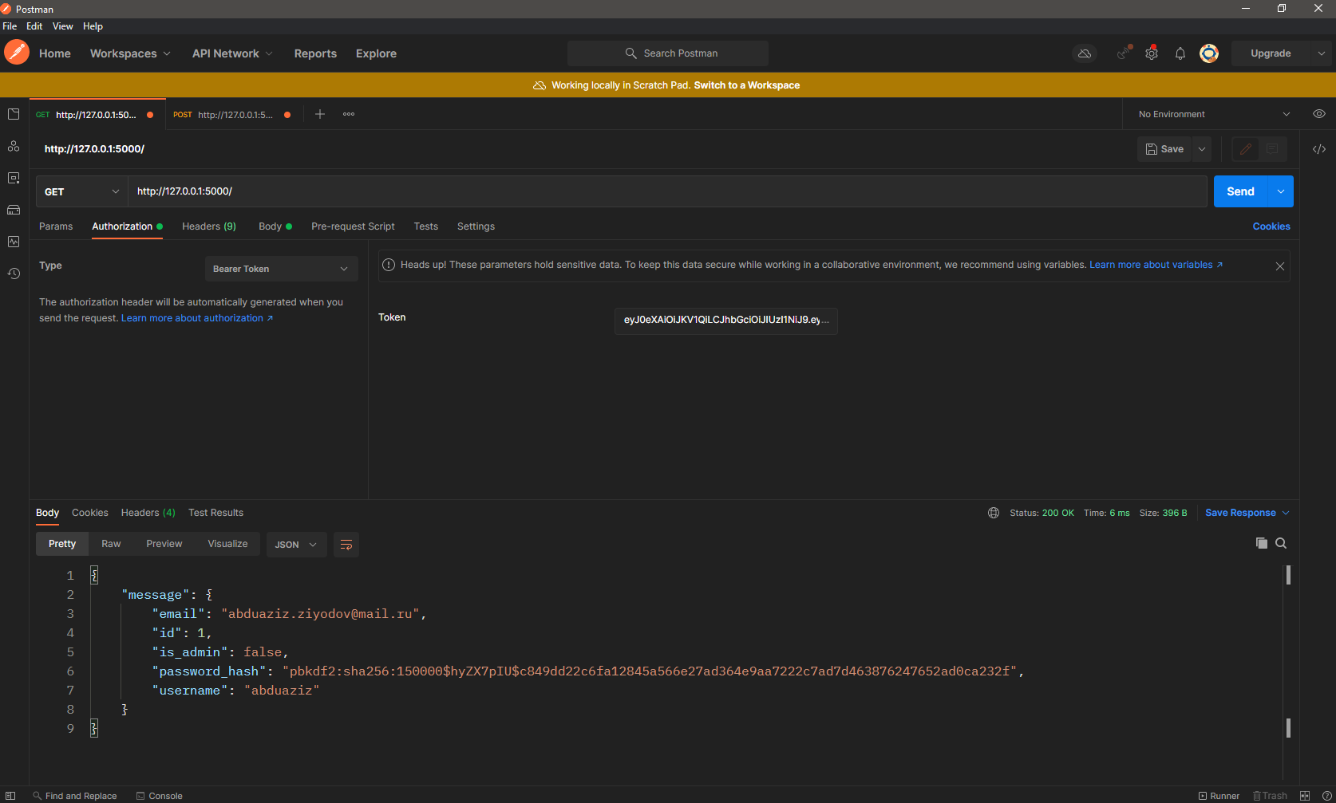Open the Tests tab
The height and width of the screenshot is (803, 1336).
pos(426,226)
